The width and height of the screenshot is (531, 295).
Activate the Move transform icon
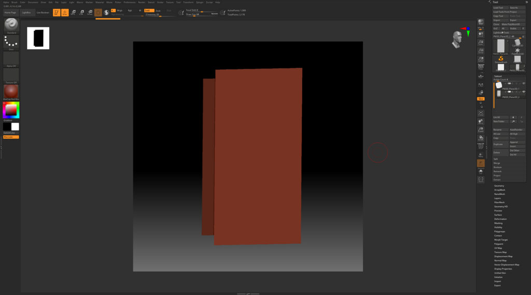[73, 12]
